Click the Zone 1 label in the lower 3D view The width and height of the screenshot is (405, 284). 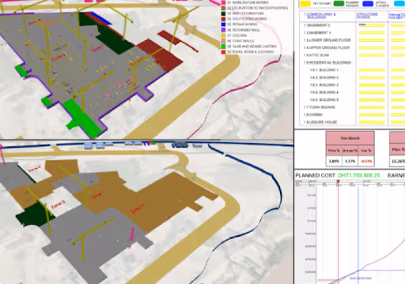coord(97,195)
